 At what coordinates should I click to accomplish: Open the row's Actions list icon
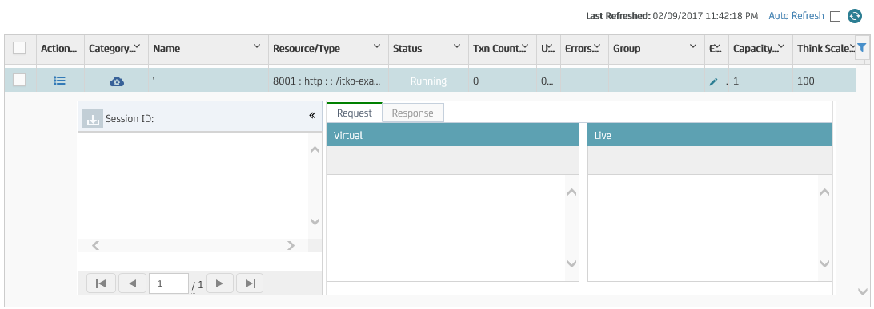60,81
